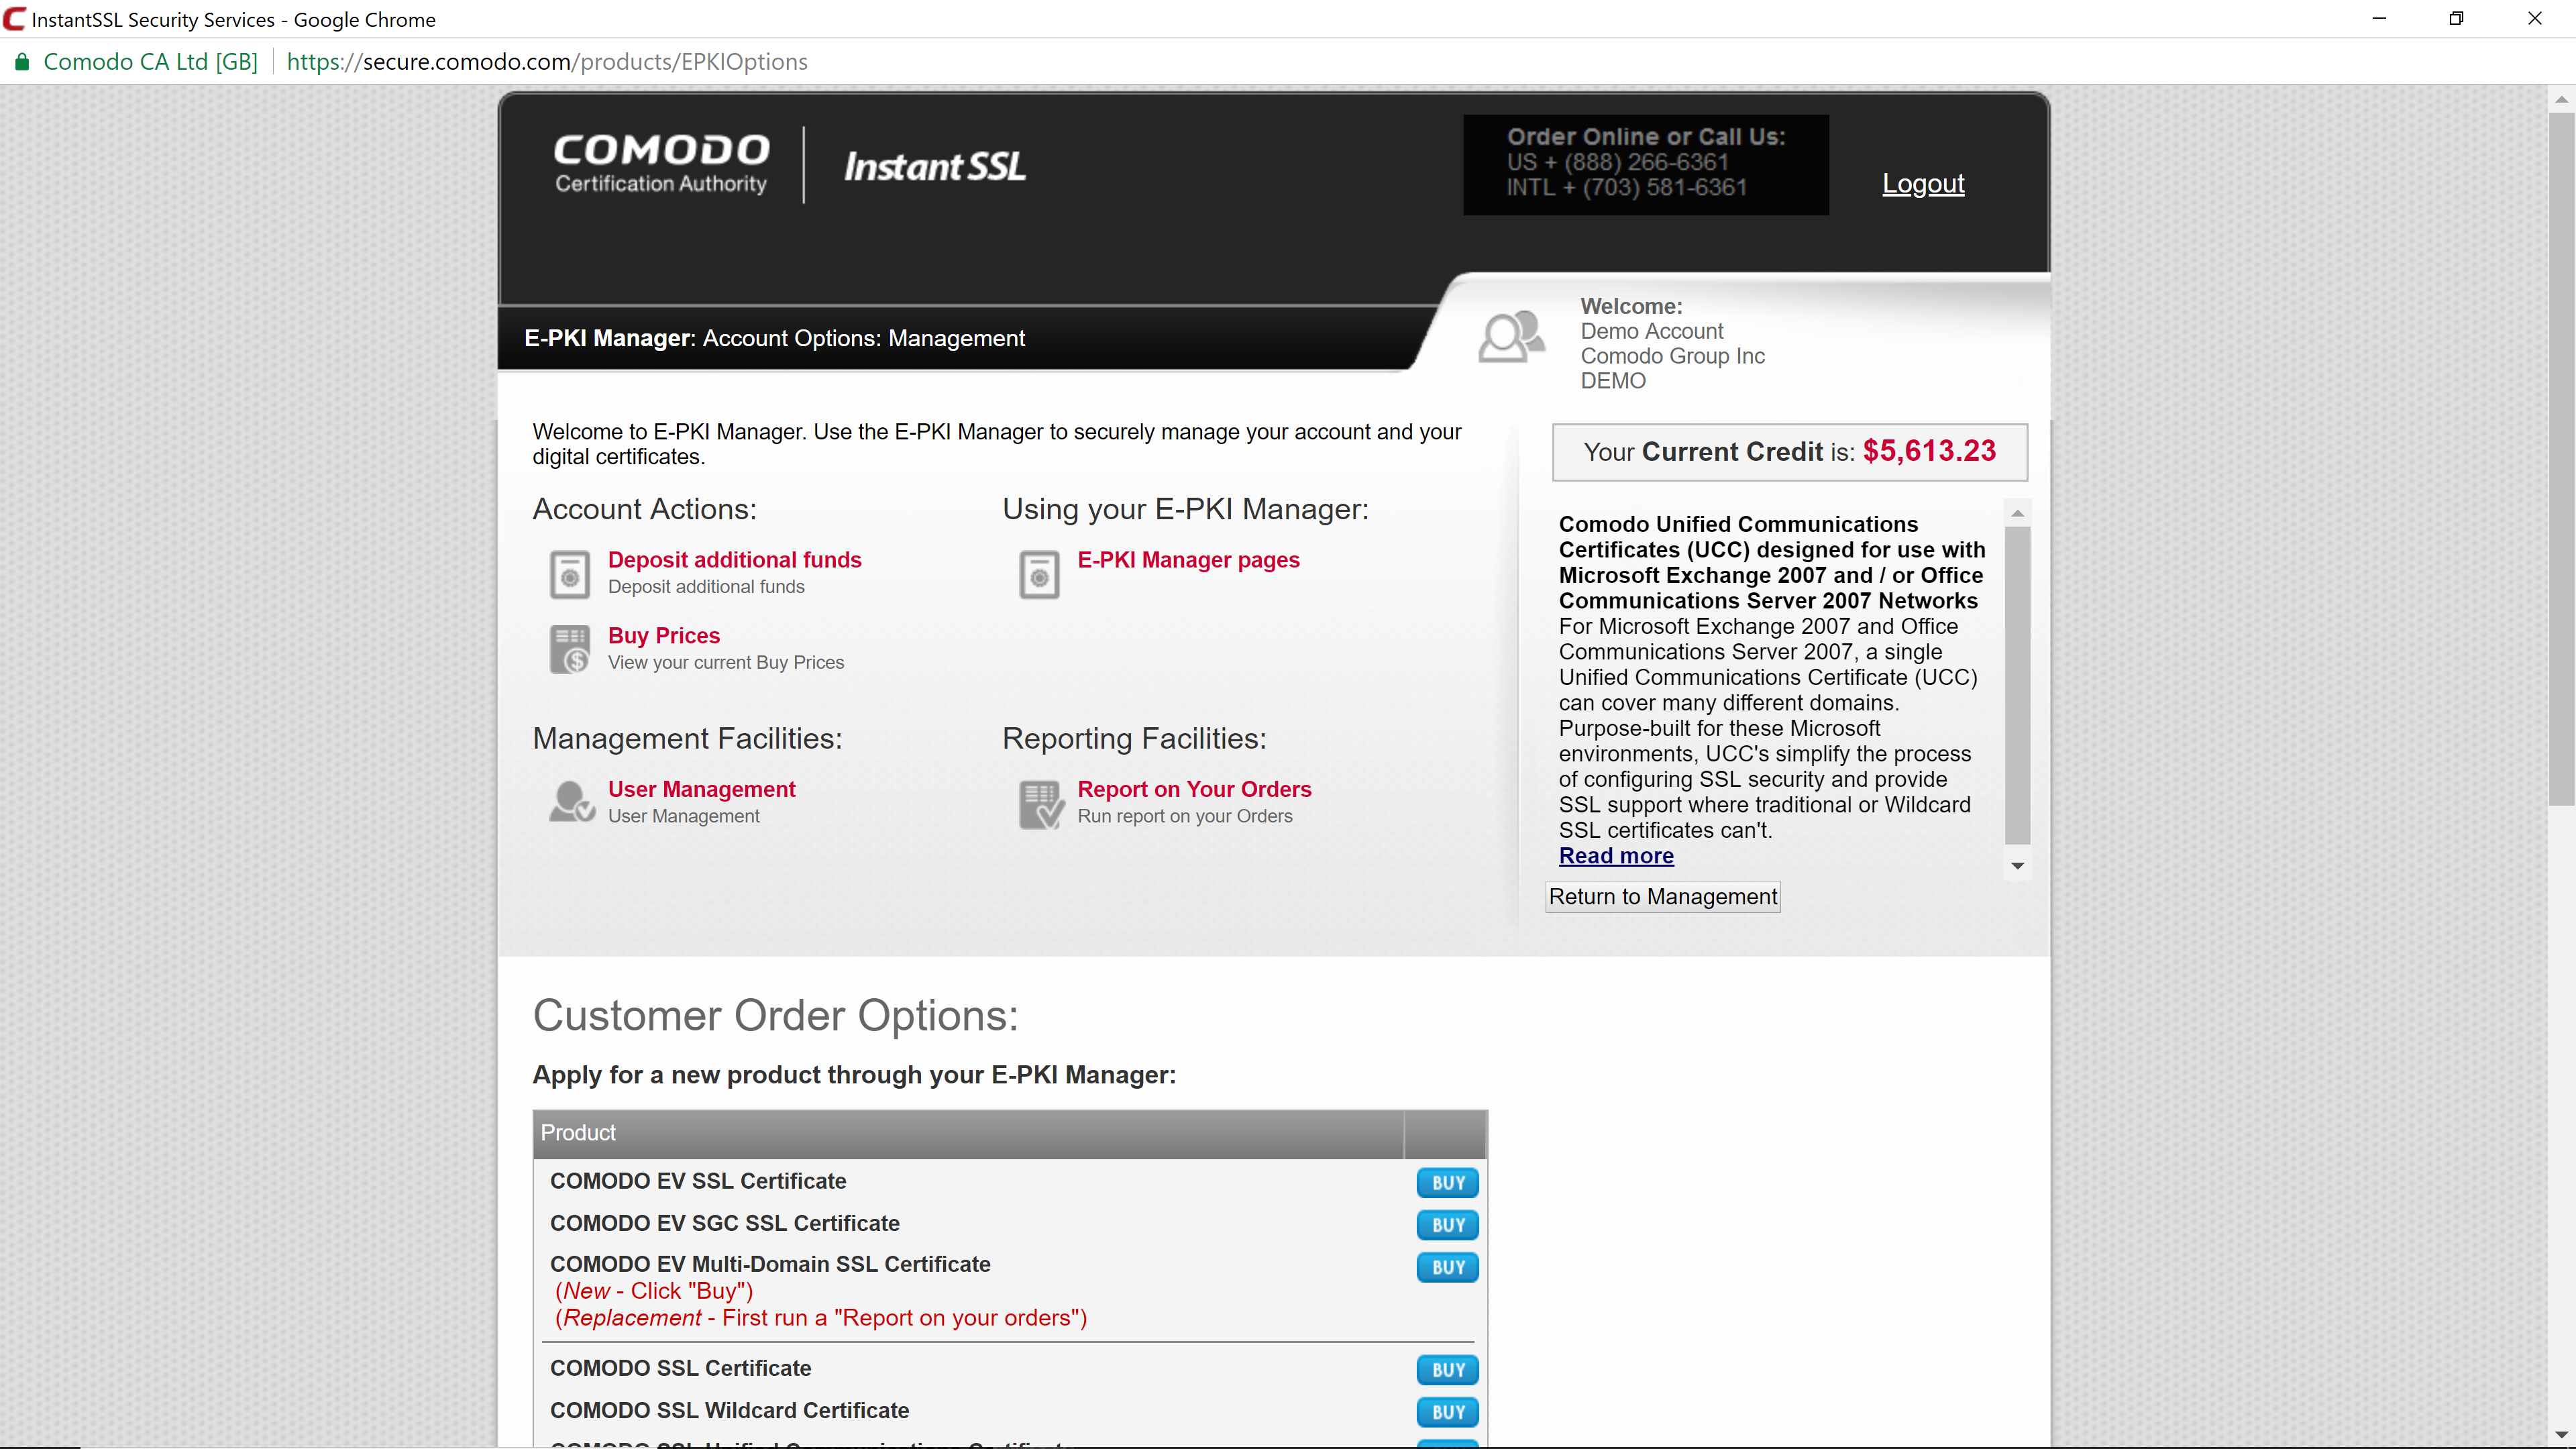Click the 'Account Actions:' heading
Image resolution: width=2576 pixels, height=1449 pixels.
tap(644, 509)
